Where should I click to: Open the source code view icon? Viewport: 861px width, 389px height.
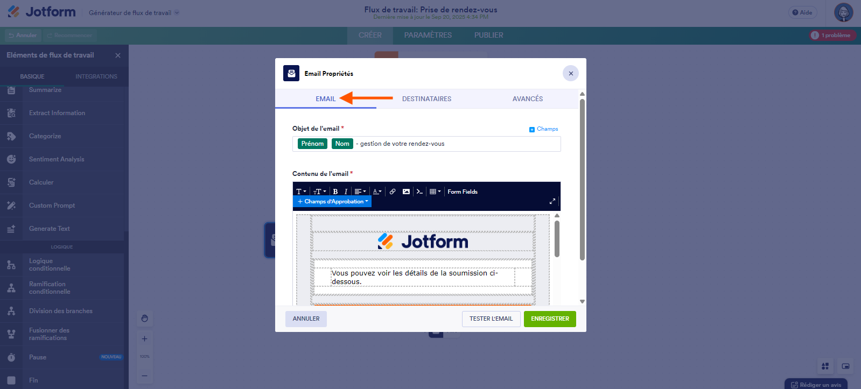(x=419, y=192)
